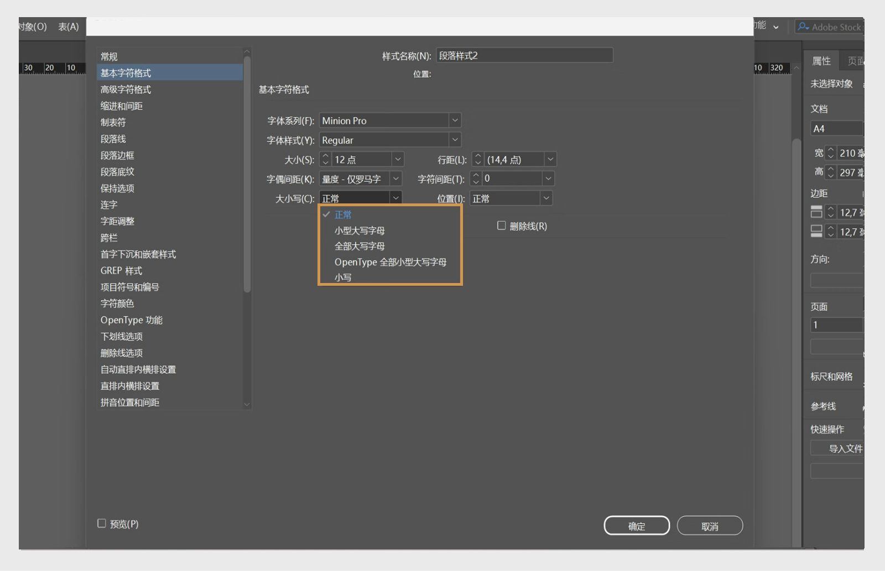Select 基本字符格式 in the category list

pyautogui.click(x=170, y=73)
